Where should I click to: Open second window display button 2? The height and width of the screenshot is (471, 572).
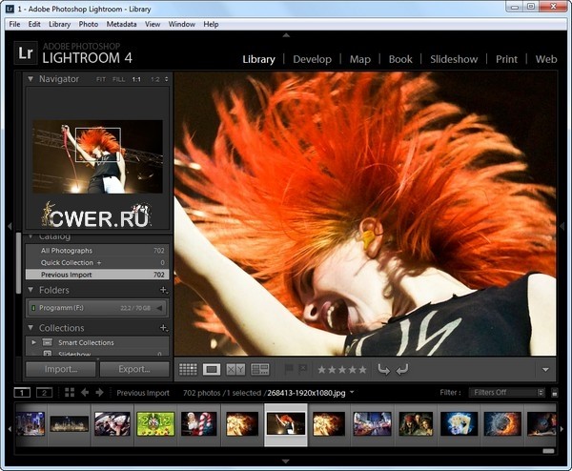tap(44, 393)
